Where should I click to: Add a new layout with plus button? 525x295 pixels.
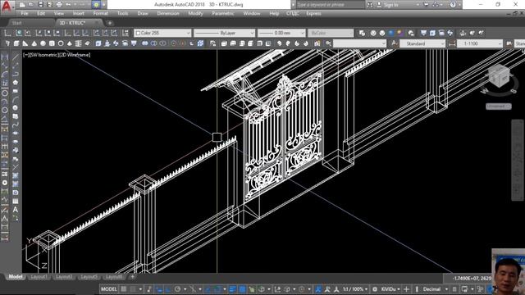[133, 277]
